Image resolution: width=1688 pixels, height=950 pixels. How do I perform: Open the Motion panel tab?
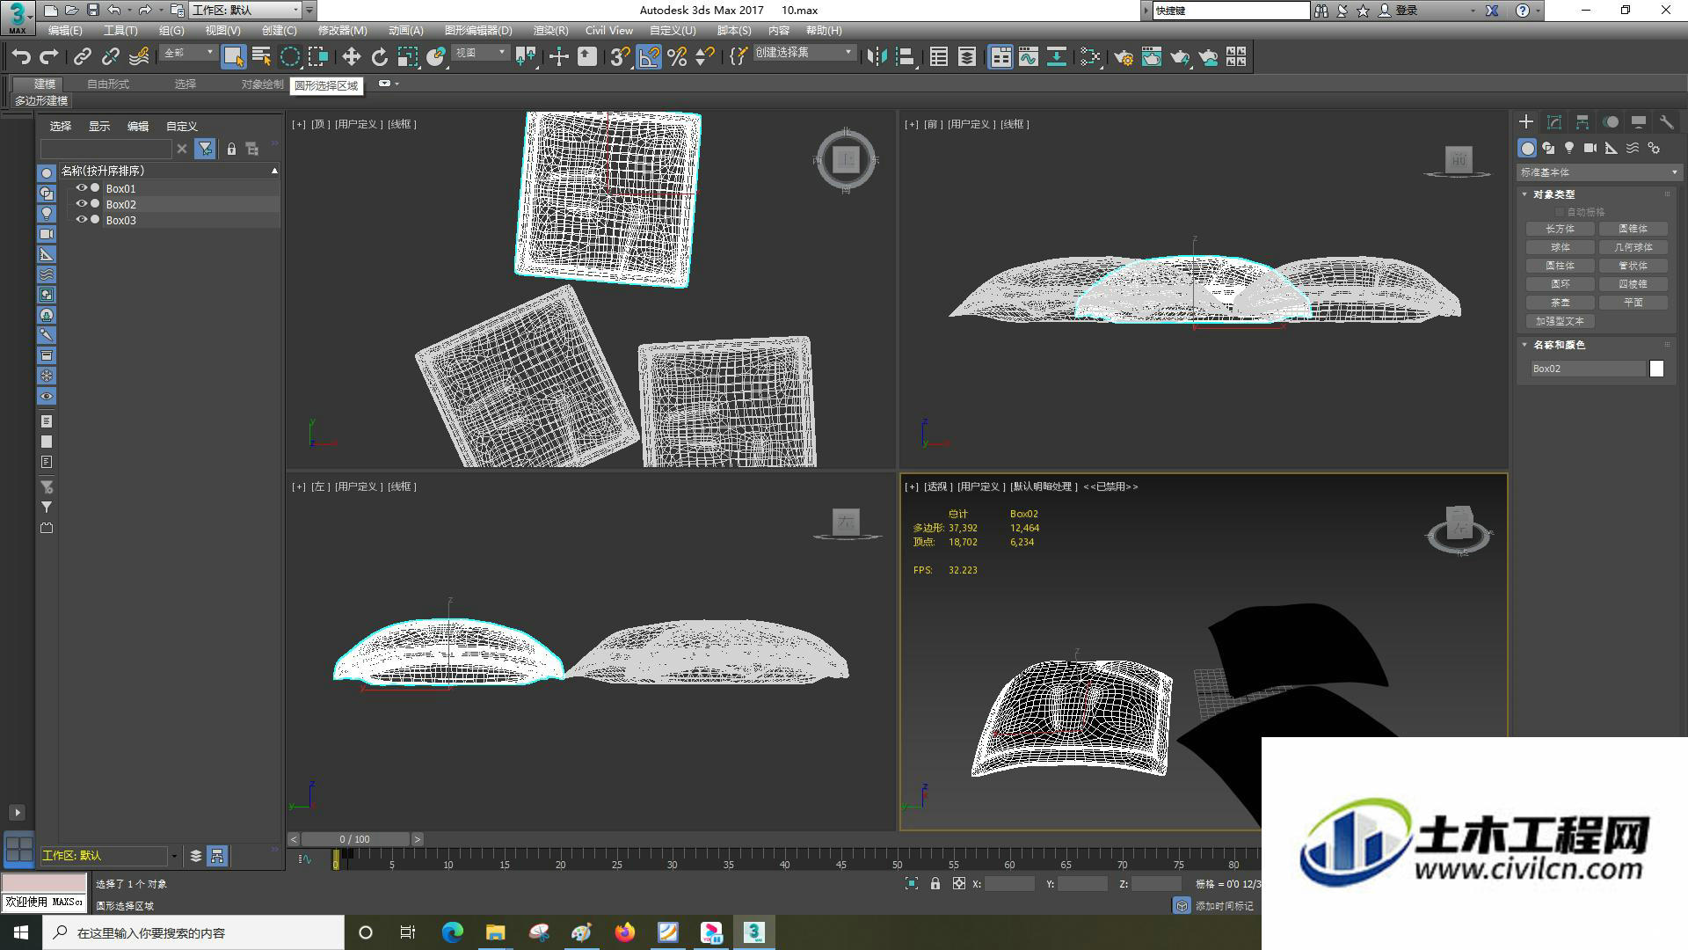tap(1611, 122)
